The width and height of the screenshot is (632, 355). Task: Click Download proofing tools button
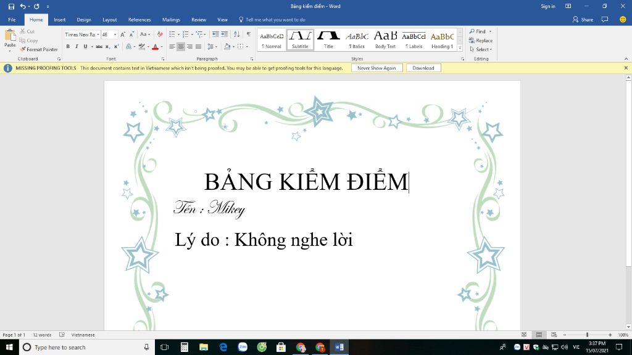click(423, 68)
